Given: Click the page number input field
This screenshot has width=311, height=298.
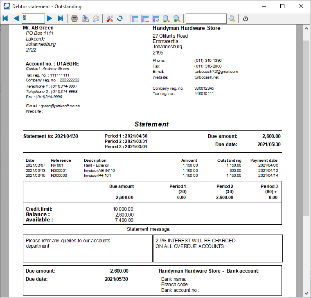Looking at the screenshot, I should (33, 18).
